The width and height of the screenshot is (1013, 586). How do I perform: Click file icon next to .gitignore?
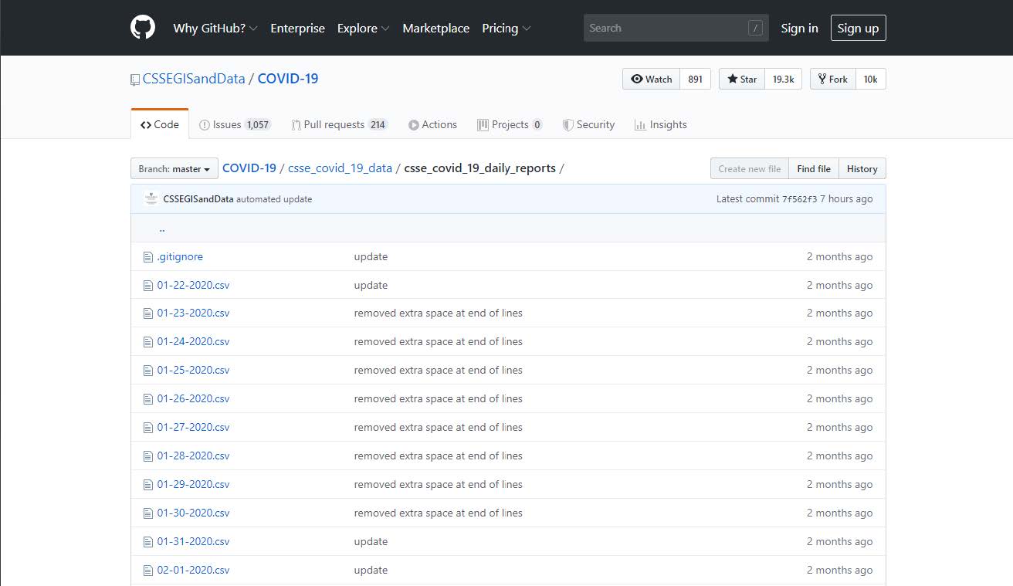(148, 257)
